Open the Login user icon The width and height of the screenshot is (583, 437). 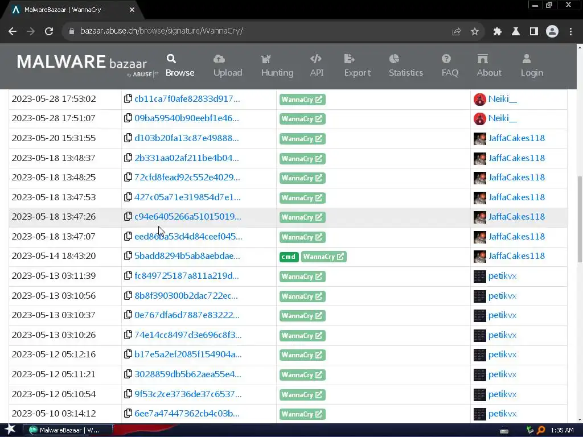(x=527, y=59)
